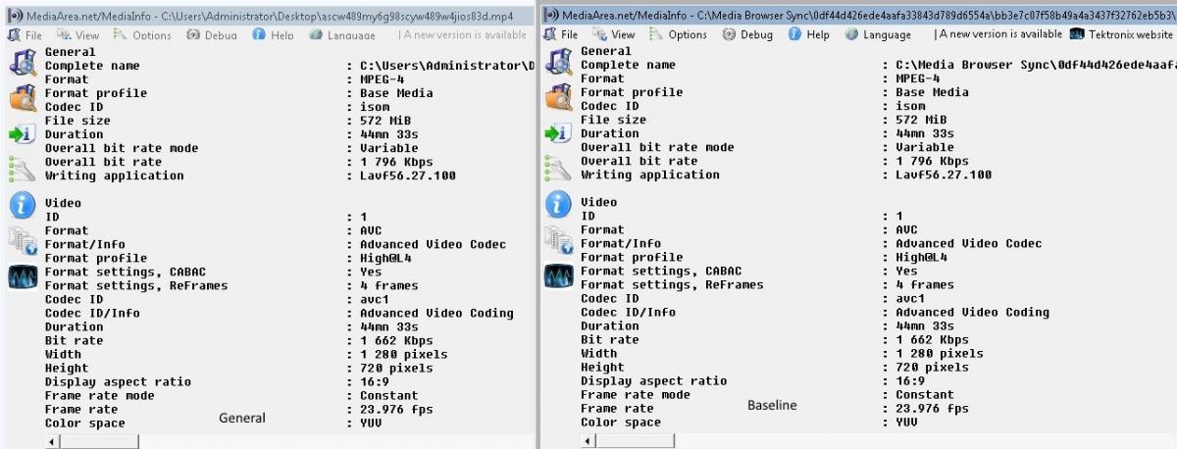Open Tektronix website link in right window
Screen dimensions: 1177x449
[x=1122, y=34]
